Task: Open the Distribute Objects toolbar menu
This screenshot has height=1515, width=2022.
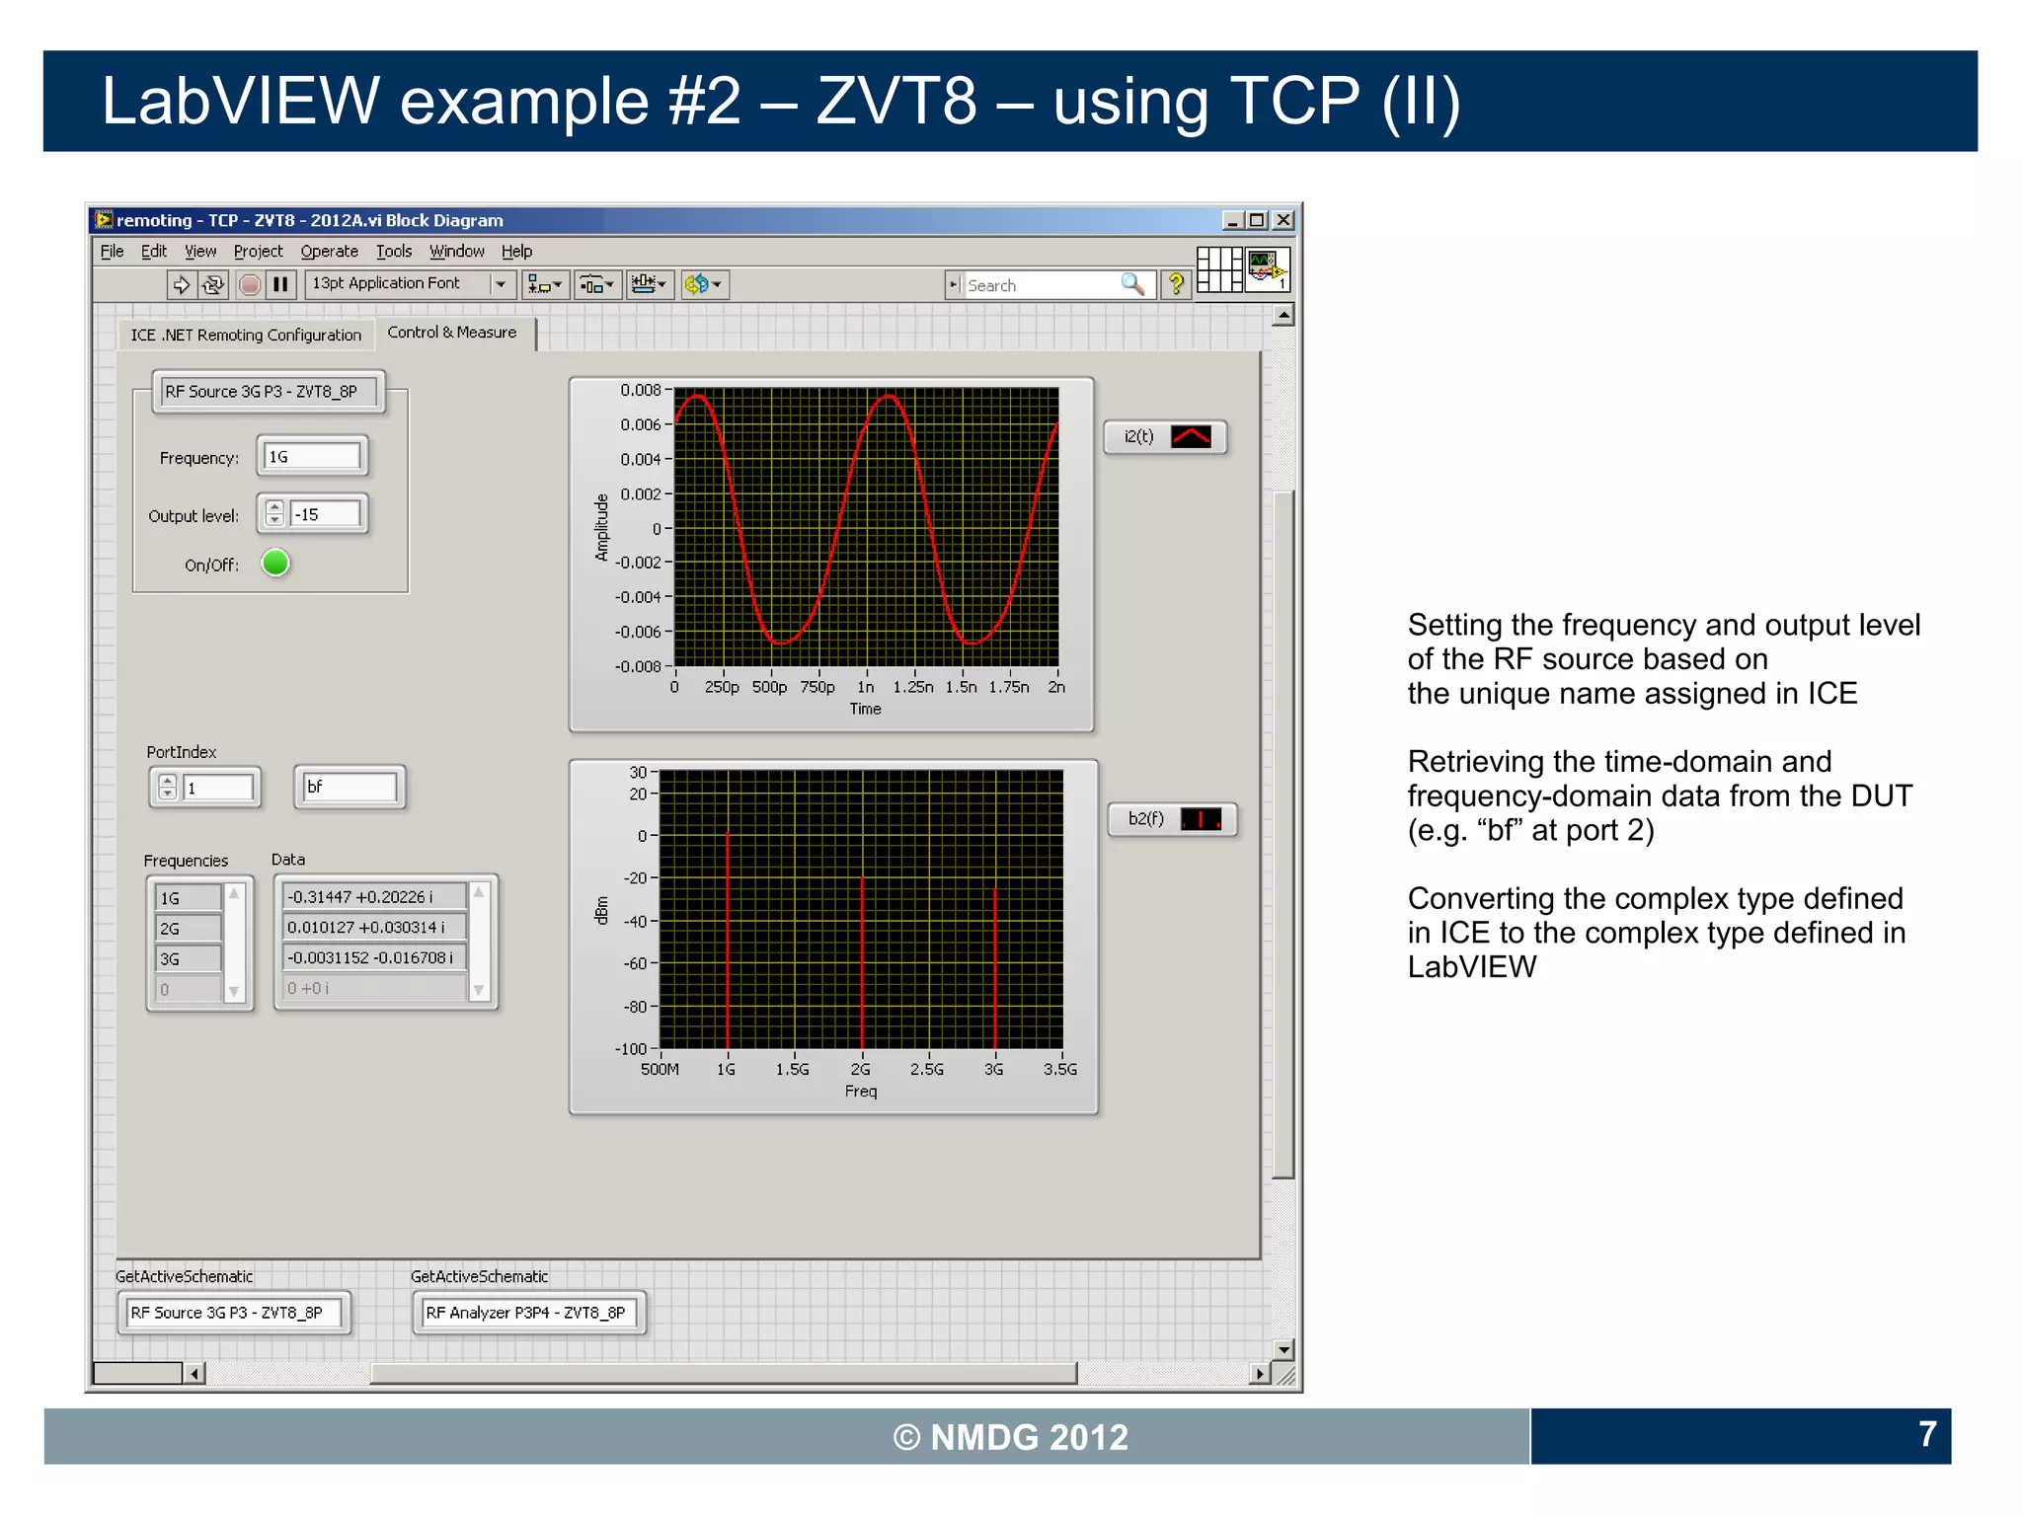Action: click(597, 285)
